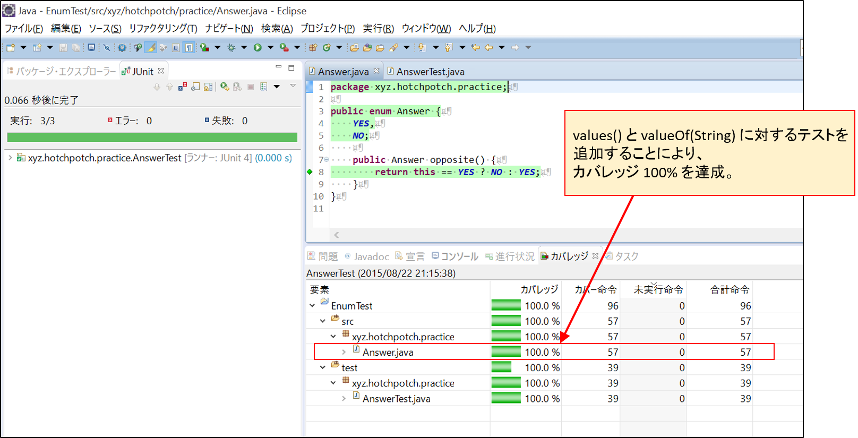Click the Rerun Test icon in JUnit view
The width and height of the screenshot is (858, 438).
[225, 87]
